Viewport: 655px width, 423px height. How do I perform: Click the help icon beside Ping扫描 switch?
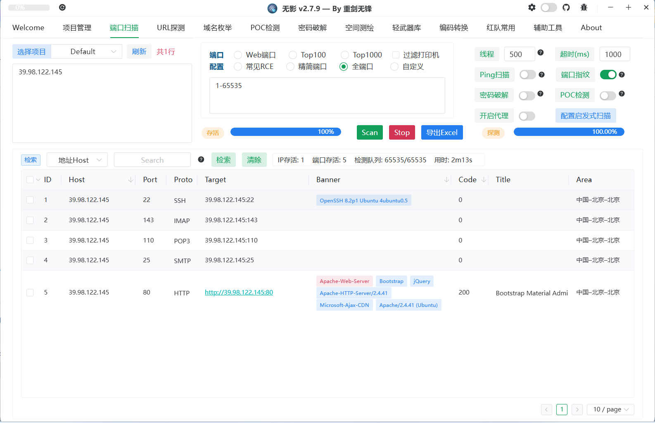(x=542, y=74)
